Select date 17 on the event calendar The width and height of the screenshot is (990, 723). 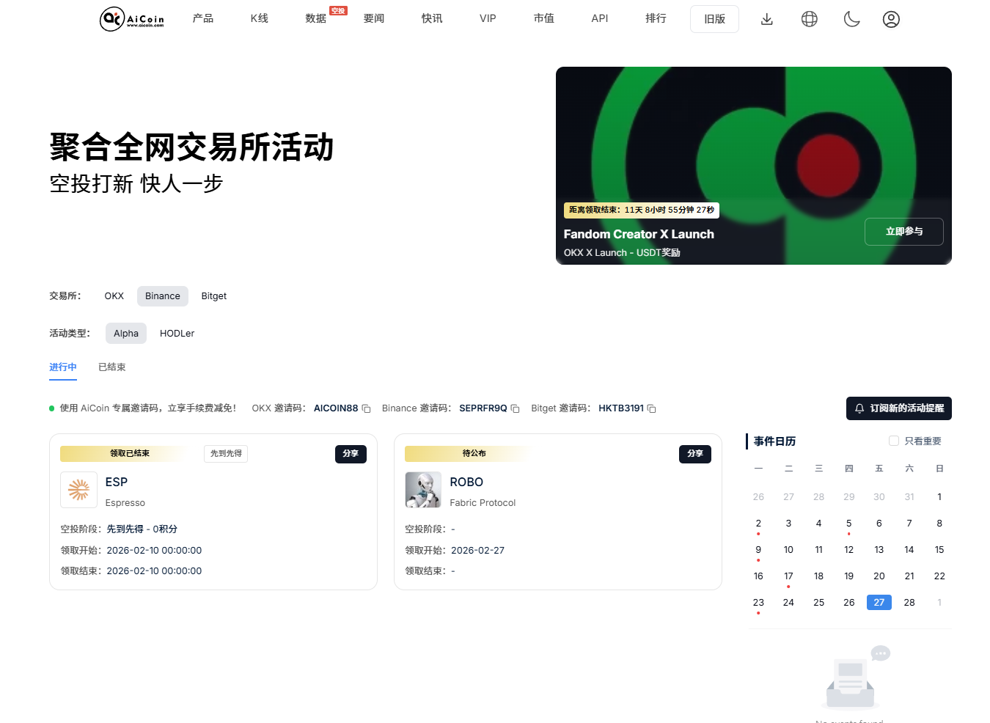pyautogui.click(x=788, y=576)
